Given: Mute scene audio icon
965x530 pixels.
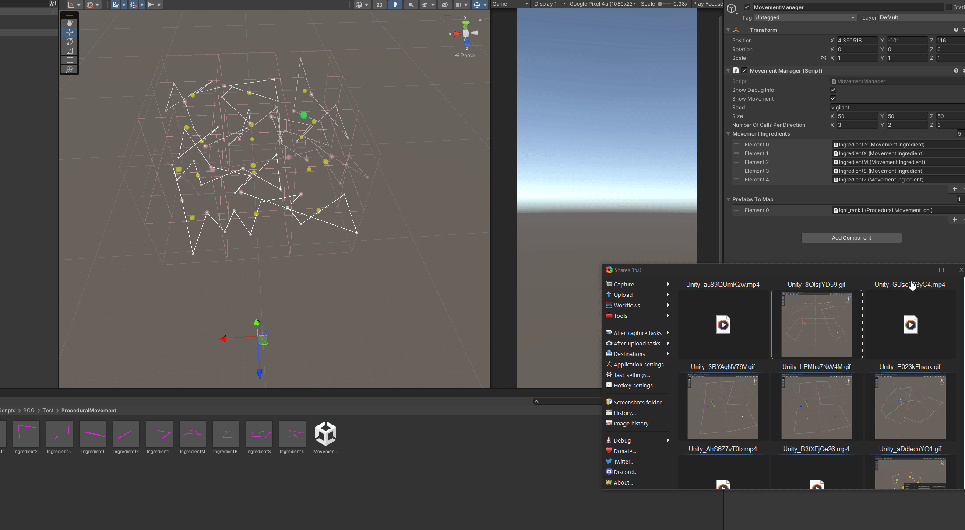Looking at the screenshot, I should [411, 5].
